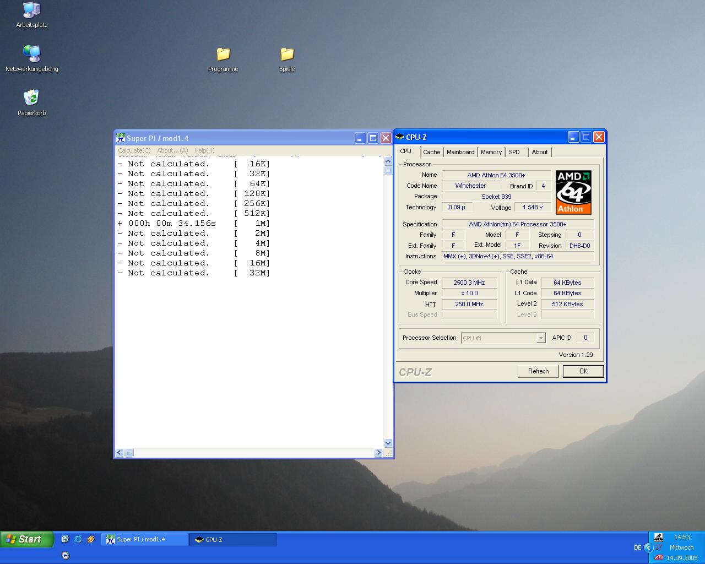Screen dimensions: 705x564
Task: Open Help(H) menu in Super PI
Action: point(204,150)
